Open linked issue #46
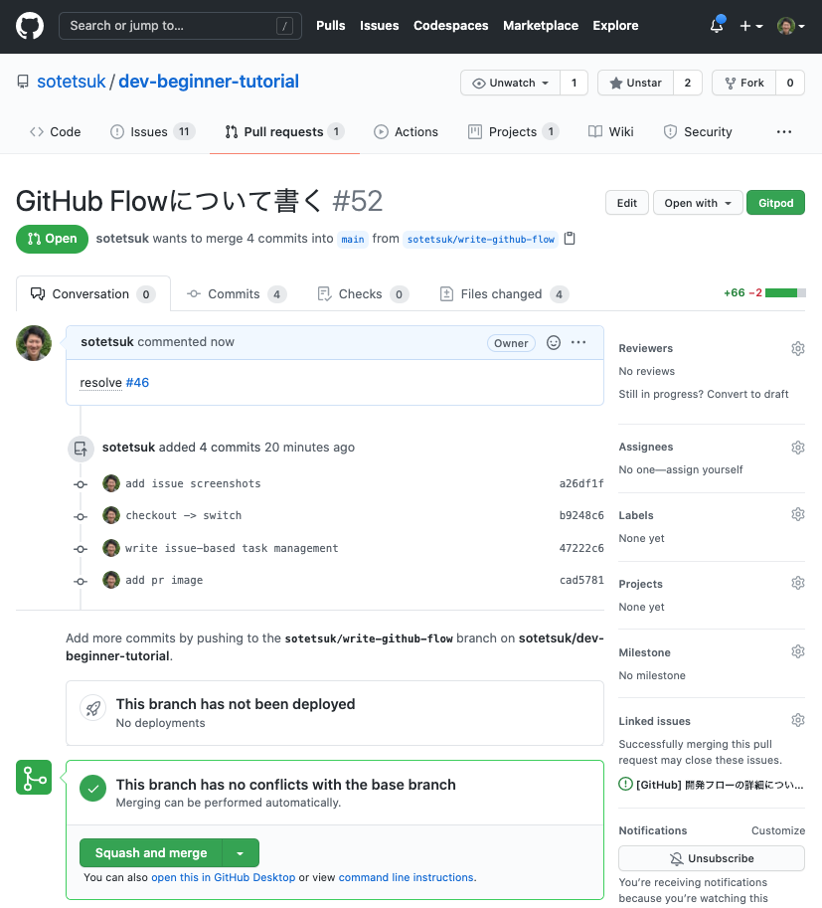The image size is (822, 908). point(137,383)
